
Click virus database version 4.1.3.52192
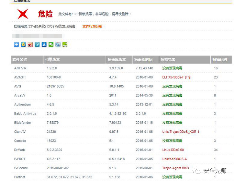(x=118, y=114)
